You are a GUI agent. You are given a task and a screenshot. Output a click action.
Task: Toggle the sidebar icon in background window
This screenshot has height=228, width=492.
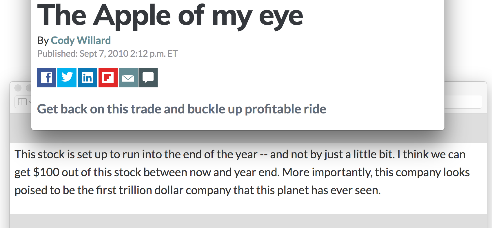(22, 102)
